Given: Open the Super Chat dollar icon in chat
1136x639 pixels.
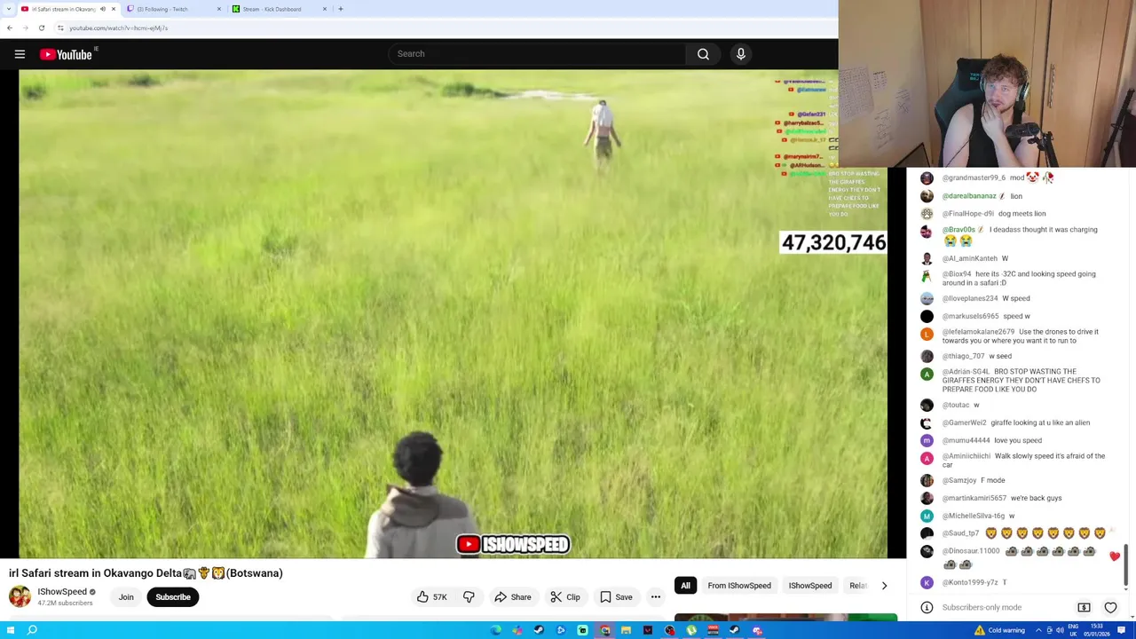Looking at the screenshot, I should 1084,608.
